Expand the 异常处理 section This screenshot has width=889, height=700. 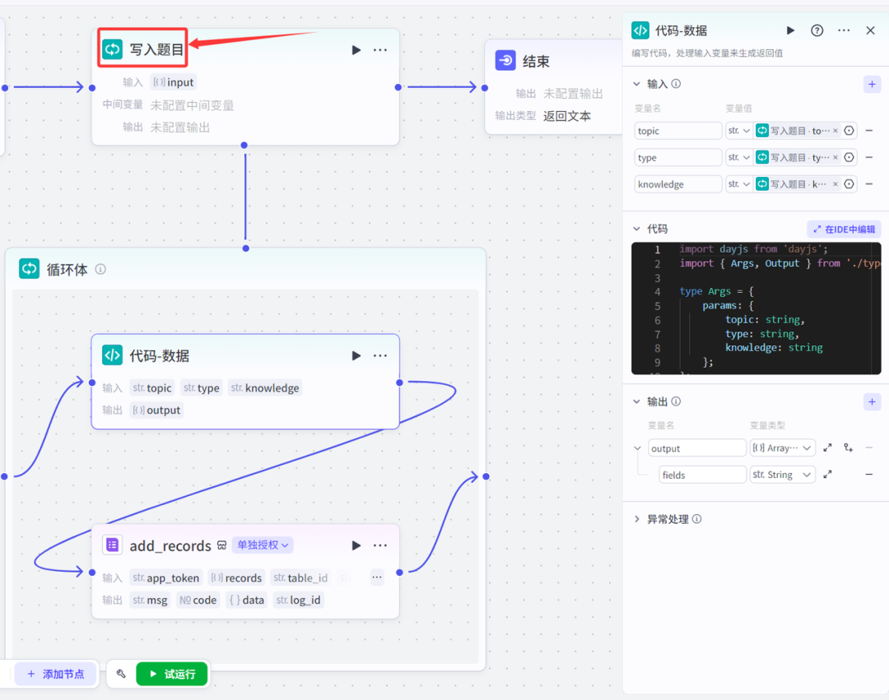pos(636,519)
